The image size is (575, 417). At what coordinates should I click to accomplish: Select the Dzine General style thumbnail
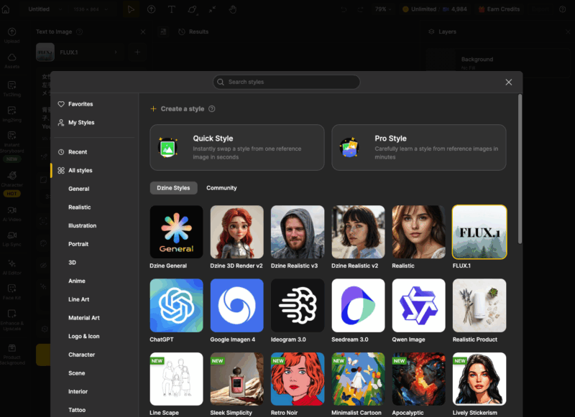176,232
